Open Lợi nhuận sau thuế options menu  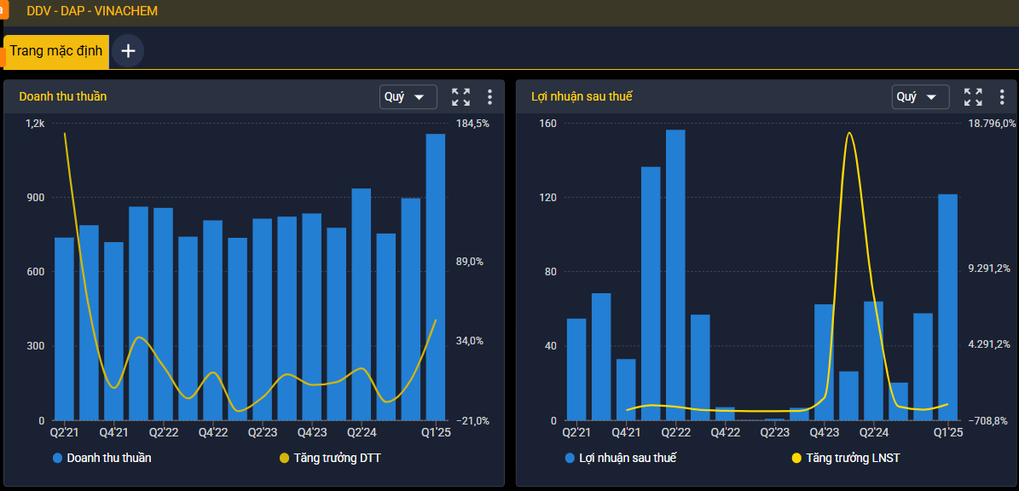[x=1002, y=97]
